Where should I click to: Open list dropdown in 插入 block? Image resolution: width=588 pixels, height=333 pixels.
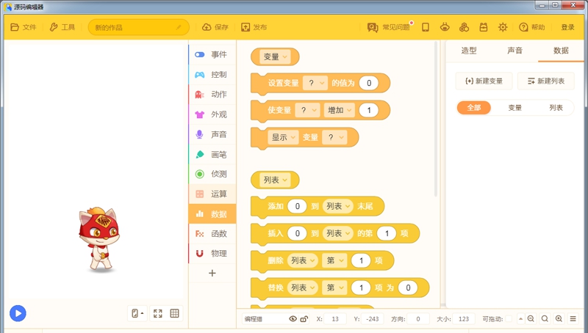[338, 233]
